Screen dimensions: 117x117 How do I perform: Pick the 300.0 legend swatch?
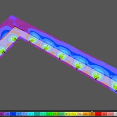pyautogui.click(x=62, y=114)
